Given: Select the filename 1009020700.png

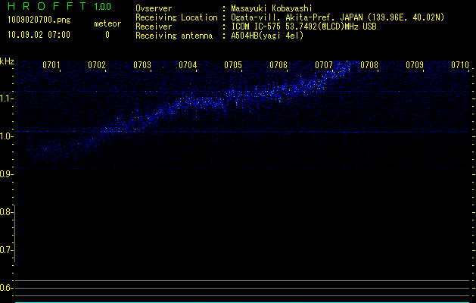Looking at the screenshot, I should 39,20.
